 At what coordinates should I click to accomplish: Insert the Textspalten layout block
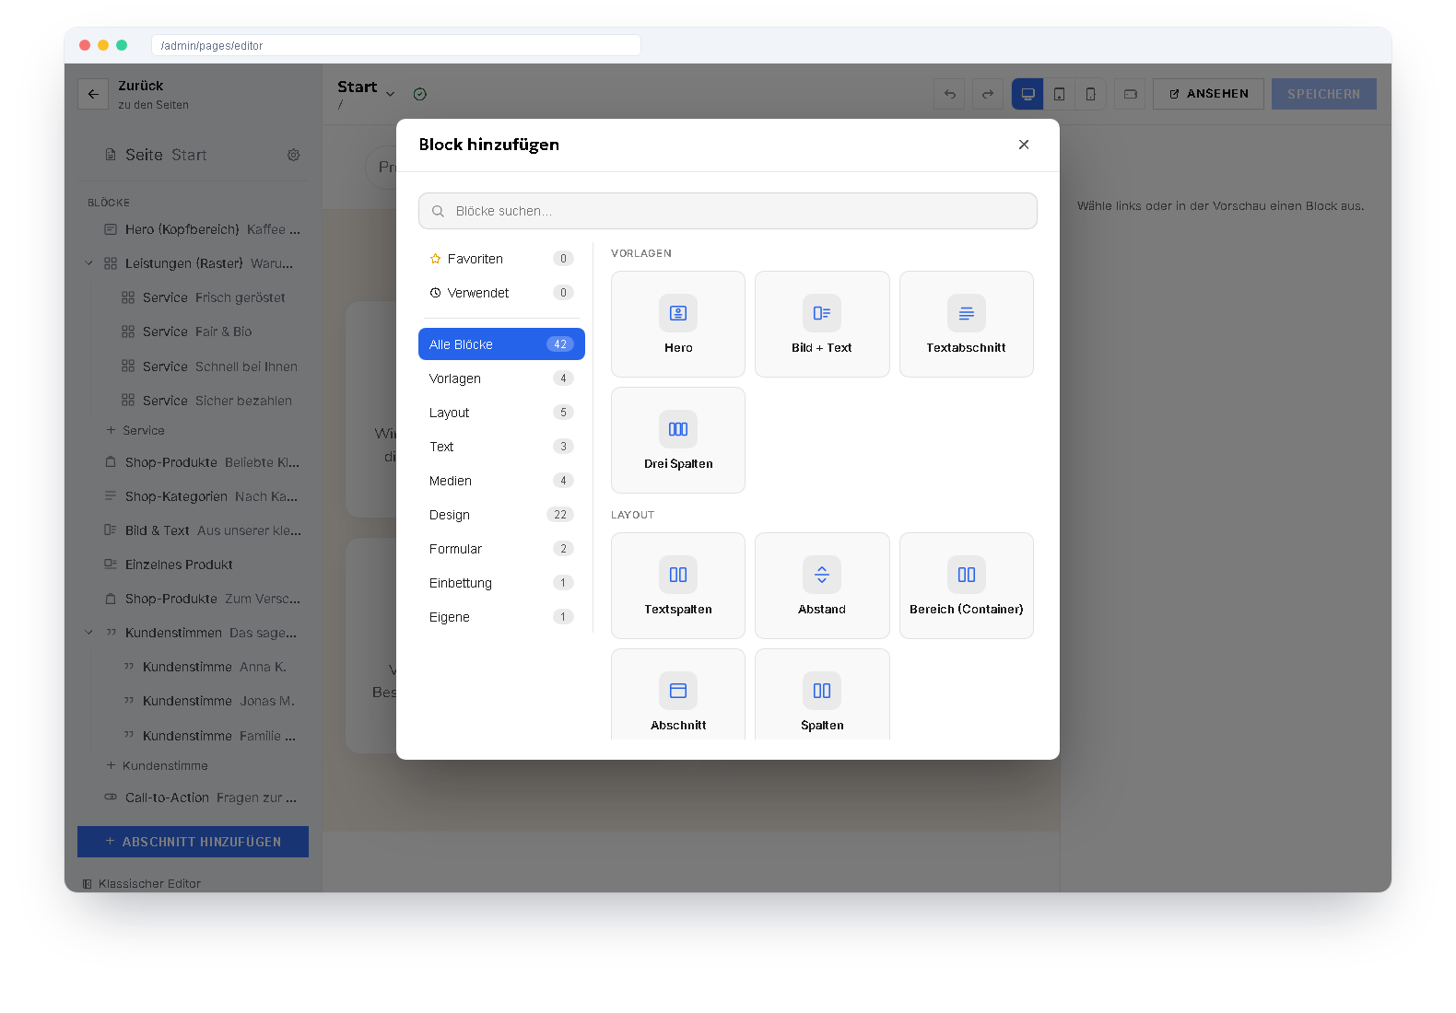pos(678,586)
